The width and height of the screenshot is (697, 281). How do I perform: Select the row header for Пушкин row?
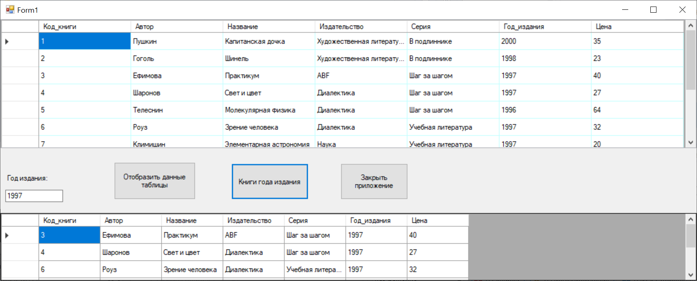tap(20, 41)
